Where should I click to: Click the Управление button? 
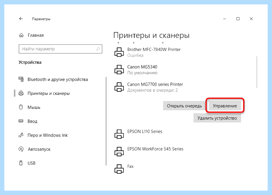[x=225, y=106]
